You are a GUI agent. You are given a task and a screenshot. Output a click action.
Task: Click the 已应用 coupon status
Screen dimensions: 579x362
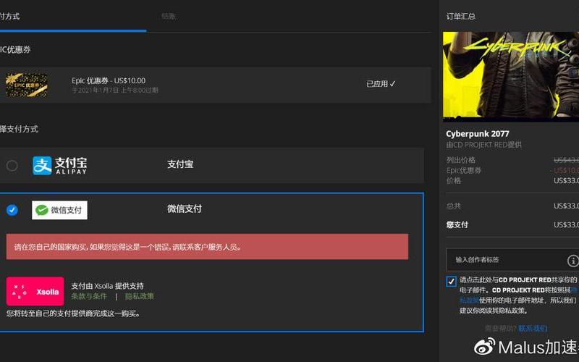click(381, 84)
